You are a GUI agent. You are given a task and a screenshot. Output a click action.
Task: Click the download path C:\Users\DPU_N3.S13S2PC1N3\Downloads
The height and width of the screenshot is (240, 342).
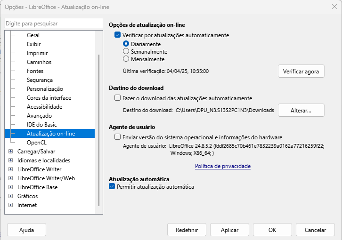coord(225,110)
